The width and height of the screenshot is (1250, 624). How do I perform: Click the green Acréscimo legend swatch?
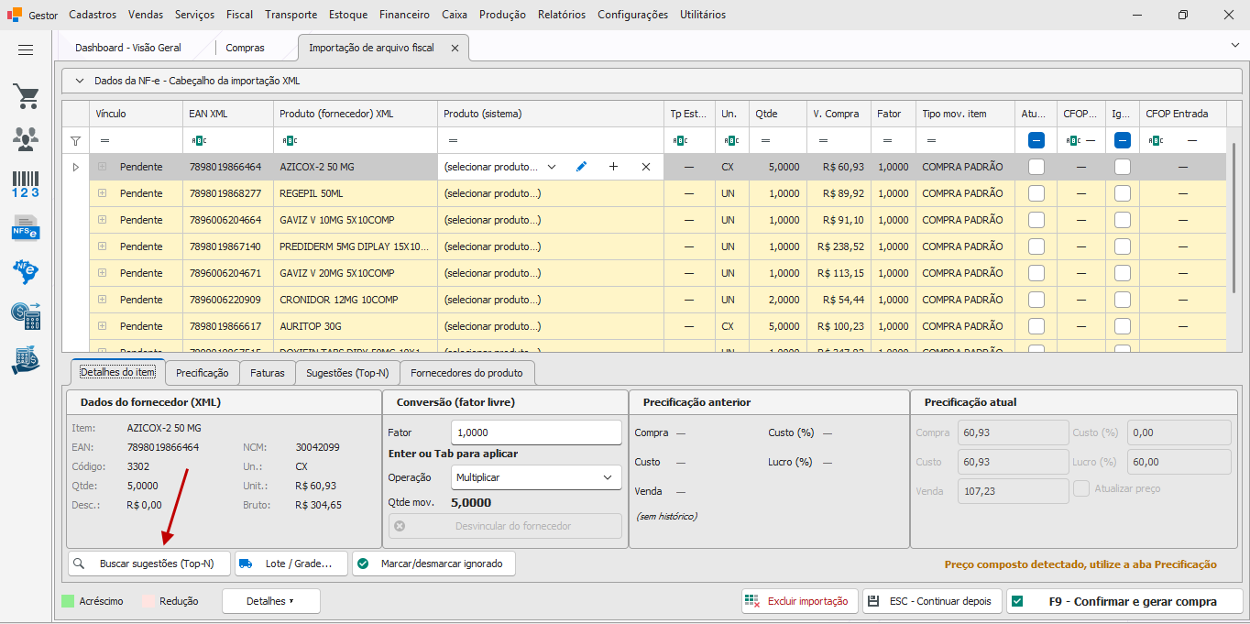(68, 602)
